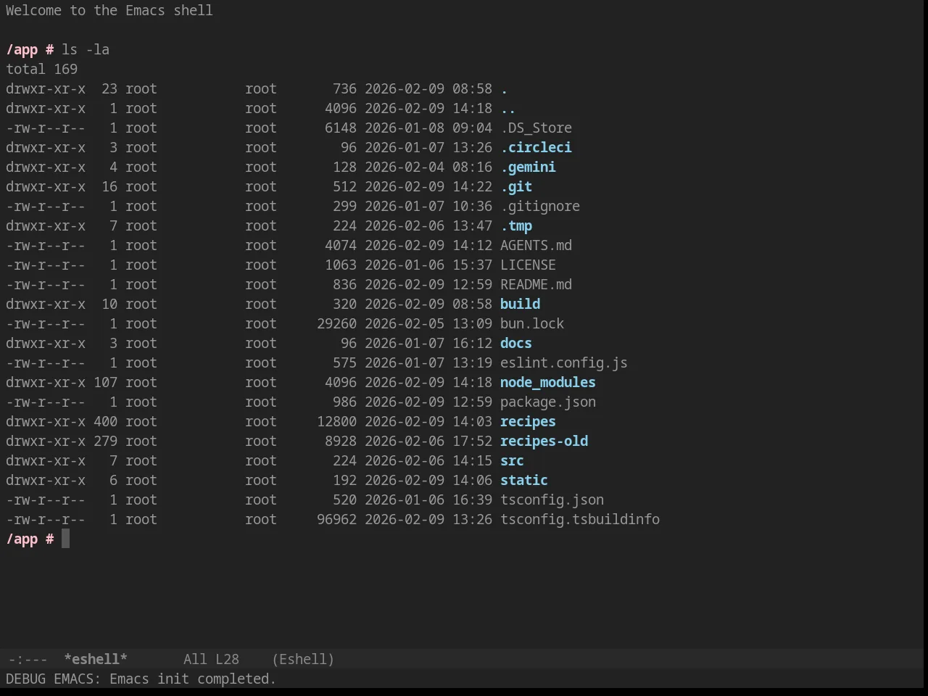Click the 29260 size of bun.lock
The width and height of the screenshot is (928, 696).
(336, 323)
